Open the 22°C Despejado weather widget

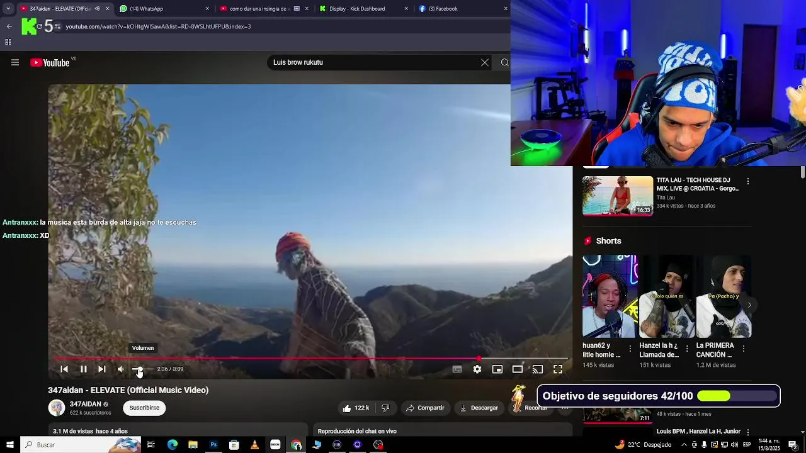coord(643,445)
